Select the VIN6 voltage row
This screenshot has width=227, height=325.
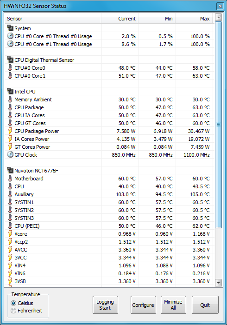coord(109,273)
